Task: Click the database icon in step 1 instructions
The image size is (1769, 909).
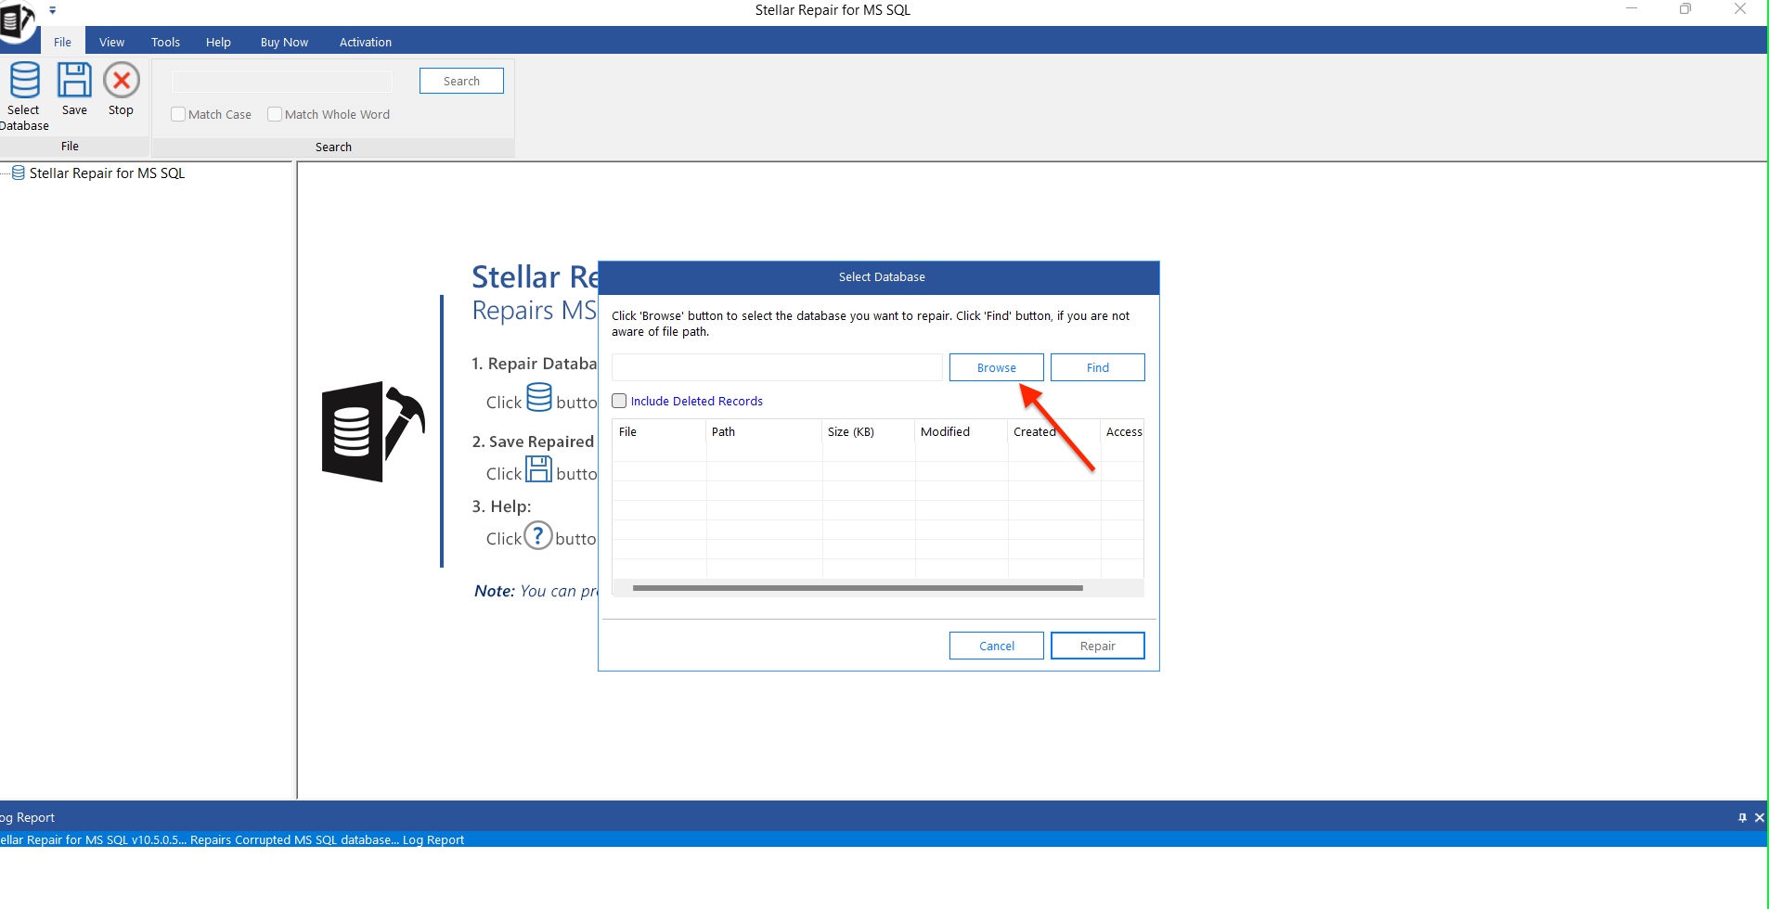Action: click(x=541, y=397)
